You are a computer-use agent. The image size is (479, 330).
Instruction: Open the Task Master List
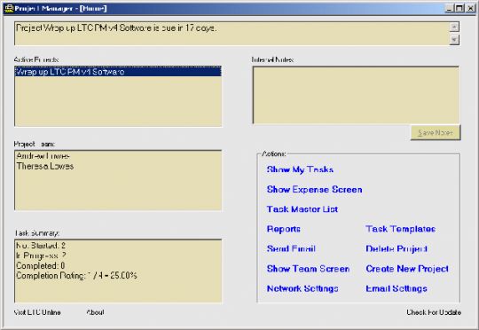[x=302, y=209]
